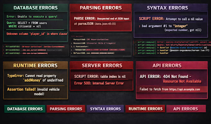Open the https://api.example.com URL
This screenshot has height=124, width=211.
point(185,89)
